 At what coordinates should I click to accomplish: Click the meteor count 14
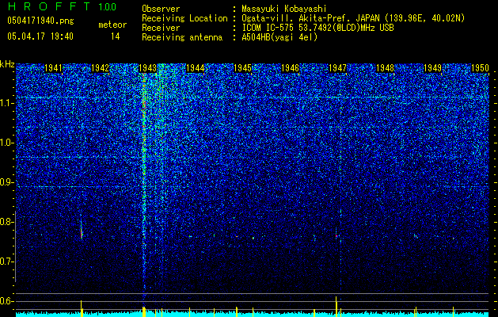(116, 36)
